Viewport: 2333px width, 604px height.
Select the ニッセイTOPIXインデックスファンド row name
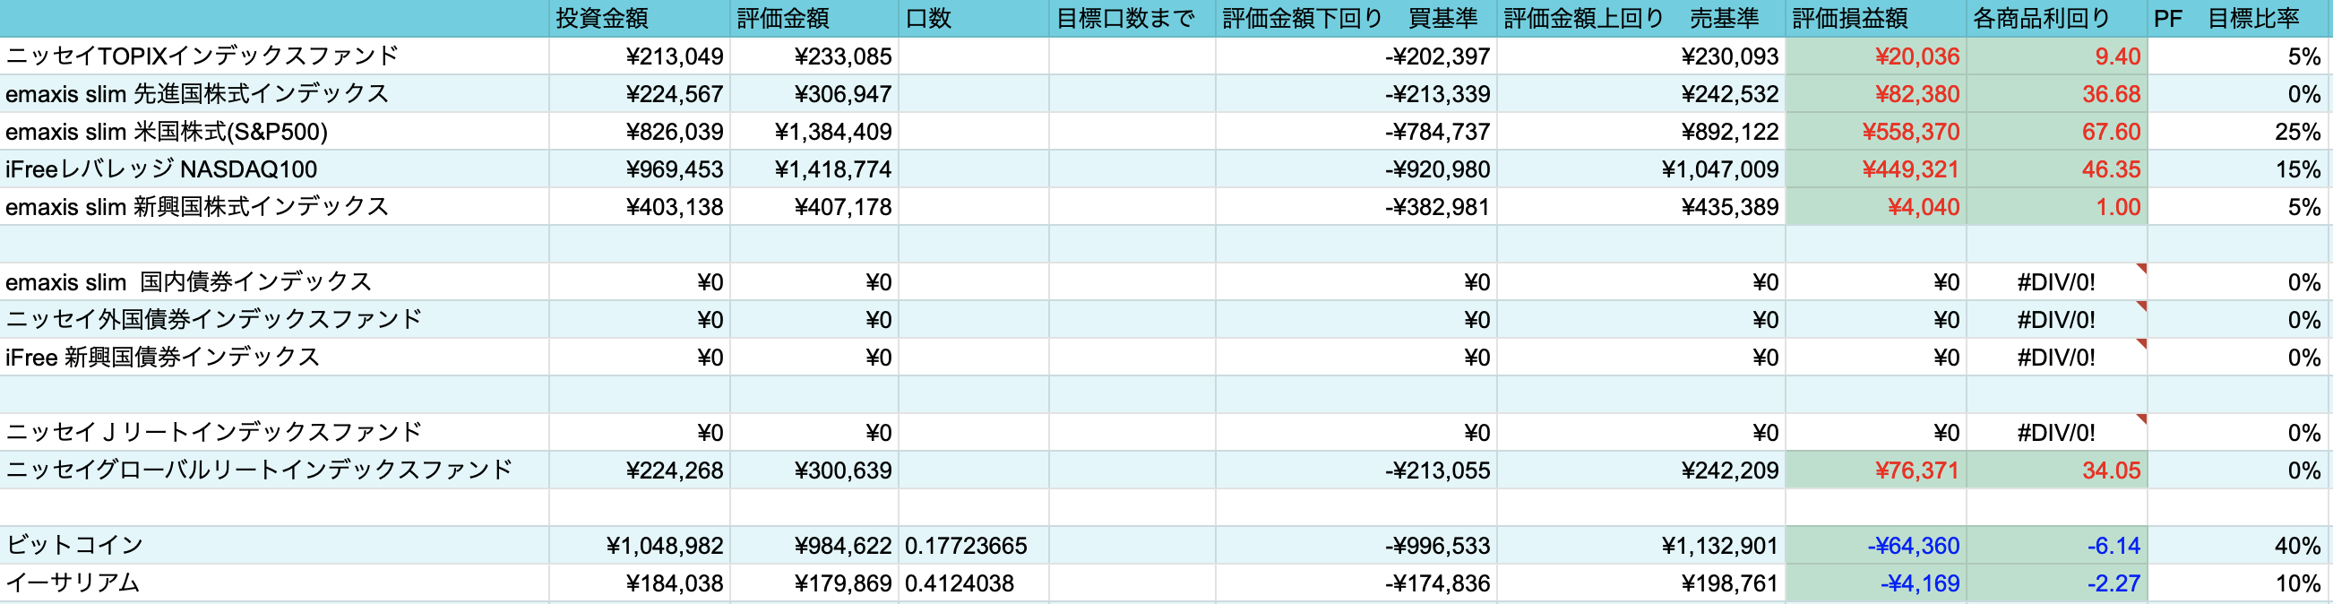point(274,56)
